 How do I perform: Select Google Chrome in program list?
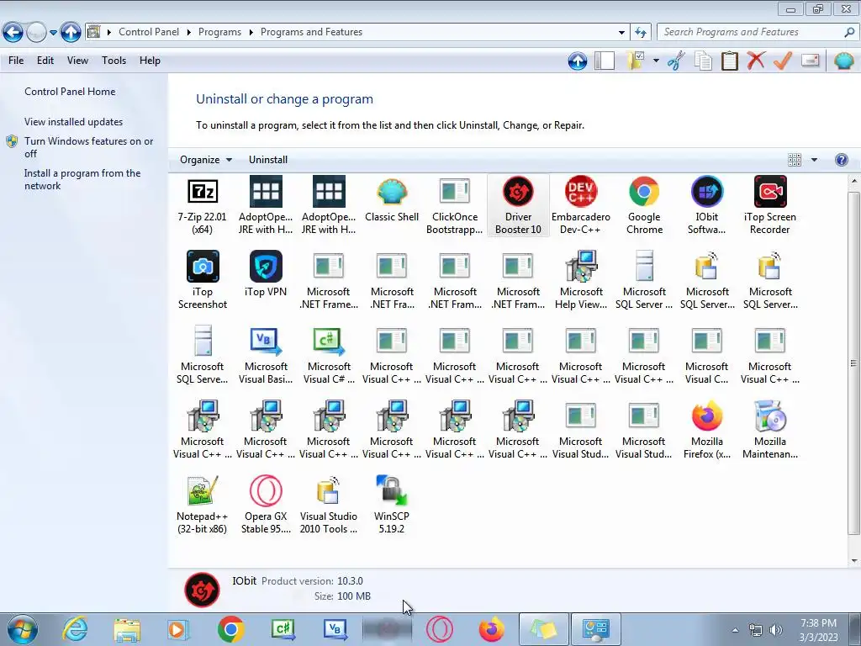pyautogui.click(x=644, y=205)
